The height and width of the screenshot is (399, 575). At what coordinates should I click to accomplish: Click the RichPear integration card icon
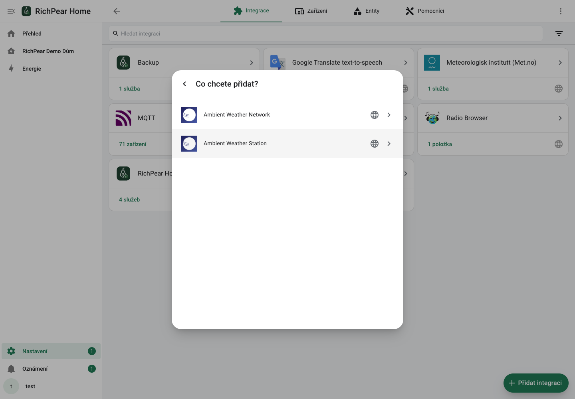click(123, 174)
